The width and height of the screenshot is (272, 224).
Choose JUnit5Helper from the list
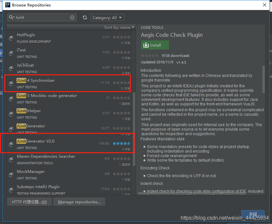tap(28, 111)
